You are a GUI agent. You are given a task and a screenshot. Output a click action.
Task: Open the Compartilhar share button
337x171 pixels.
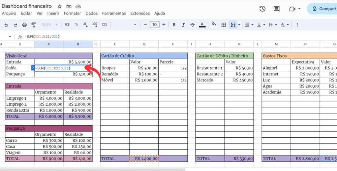tap(322, 9)
